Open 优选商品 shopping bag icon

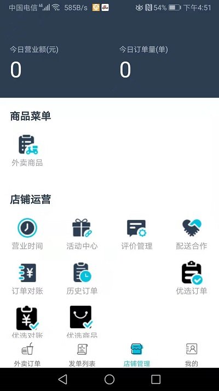[x=81, y=317]
